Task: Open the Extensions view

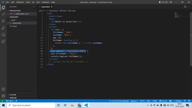Action: tap(3, 41)
